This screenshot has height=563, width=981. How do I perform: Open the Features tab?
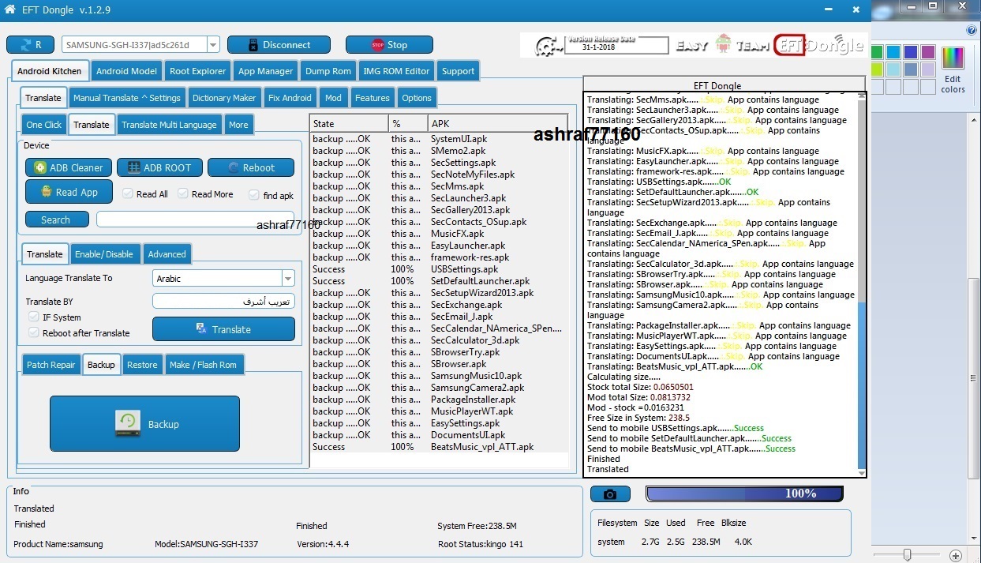coord(373,98)
